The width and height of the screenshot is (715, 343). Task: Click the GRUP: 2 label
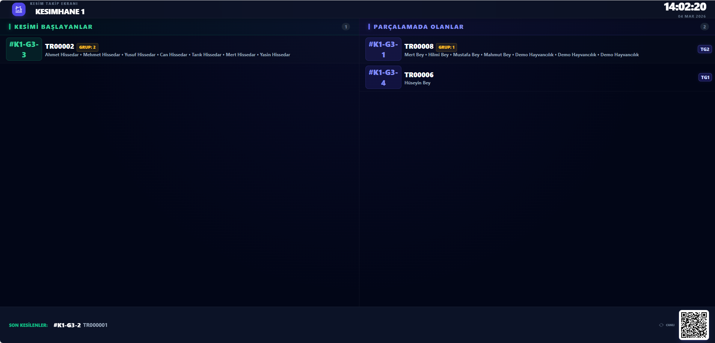point(87,47)
